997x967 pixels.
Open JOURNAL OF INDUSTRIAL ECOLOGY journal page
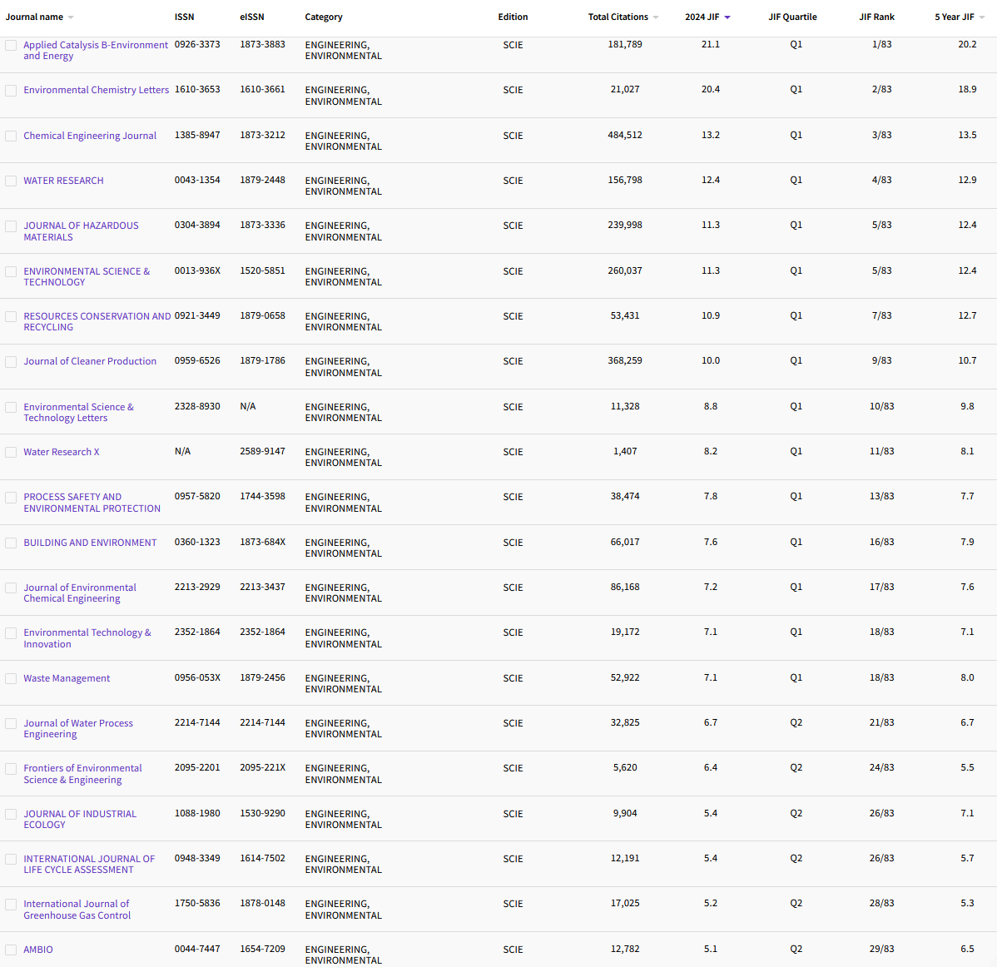[80, 819]
